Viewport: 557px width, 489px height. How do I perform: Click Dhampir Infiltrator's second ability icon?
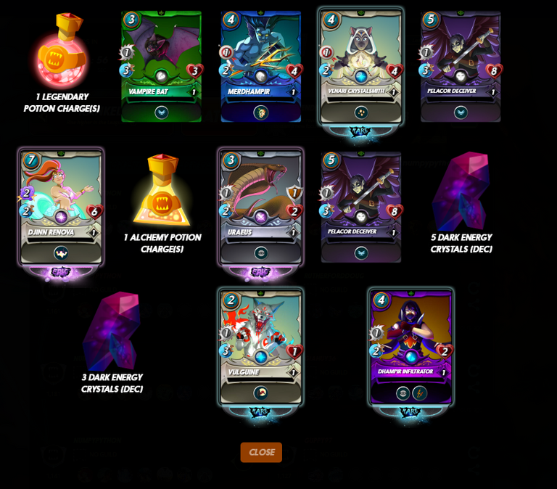point(419,393)
